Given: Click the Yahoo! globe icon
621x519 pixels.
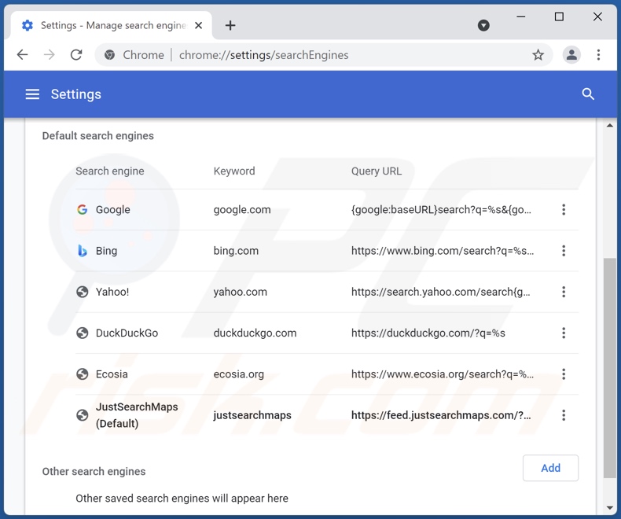Looking at the screenshot, I should pos(82,292).
